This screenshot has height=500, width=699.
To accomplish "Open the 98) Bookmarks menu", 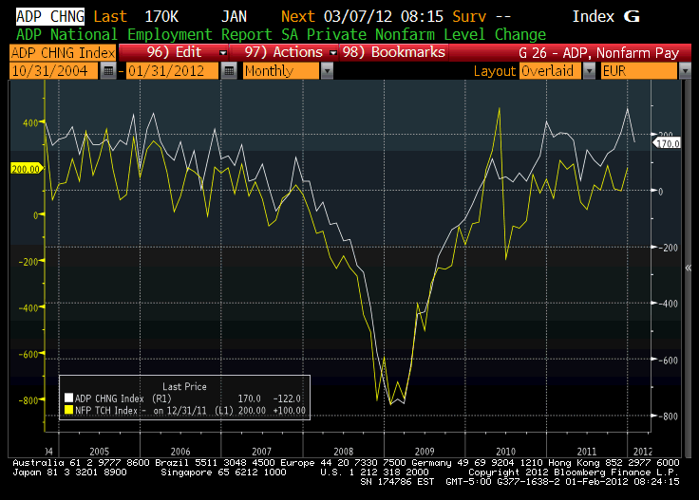I will pyautogui.click(x=394, y=52).
